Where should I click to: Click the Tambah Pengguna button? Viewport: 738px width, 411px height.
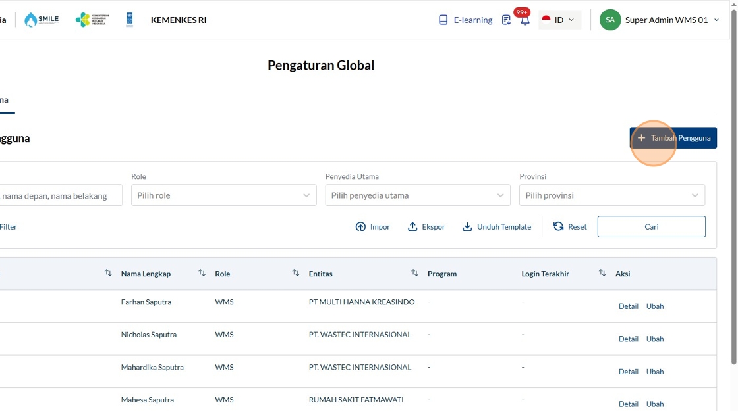(x=673, y=137)
